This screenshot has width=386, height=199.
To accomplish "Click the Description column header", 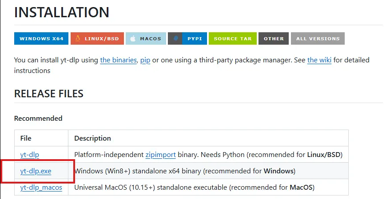I will [92, 138].
